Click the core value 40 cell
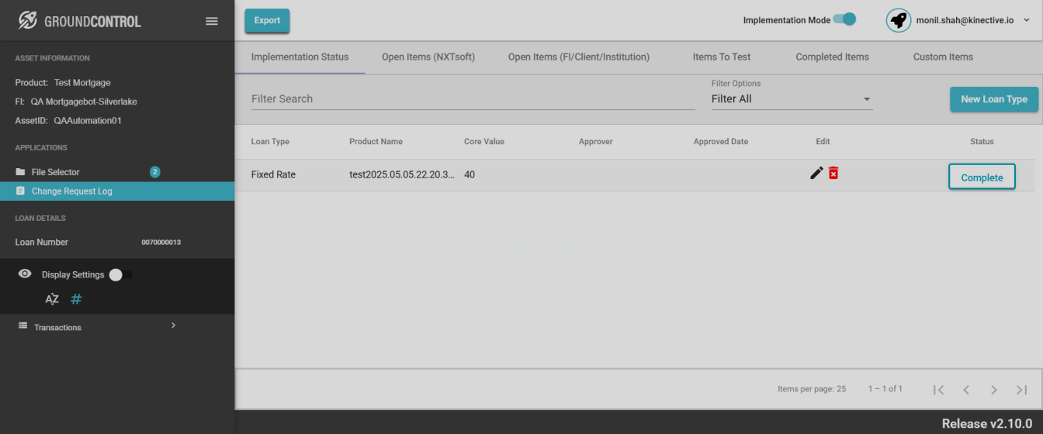1043x434 pixels. pos(470,175)
